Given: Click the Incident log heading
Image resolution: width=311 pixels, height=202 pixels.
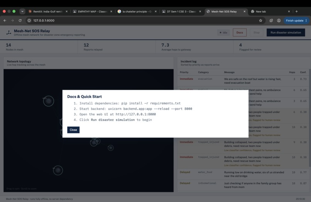Looking at the screenshot, I should 188,61.
